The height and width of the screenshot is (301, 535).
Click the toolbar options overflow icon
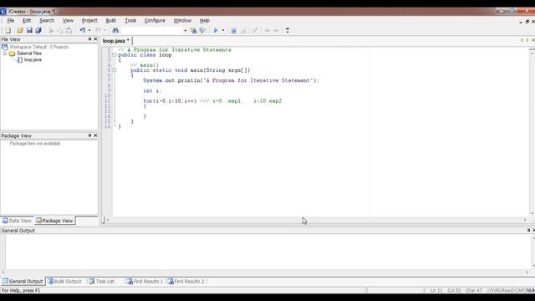288,30
